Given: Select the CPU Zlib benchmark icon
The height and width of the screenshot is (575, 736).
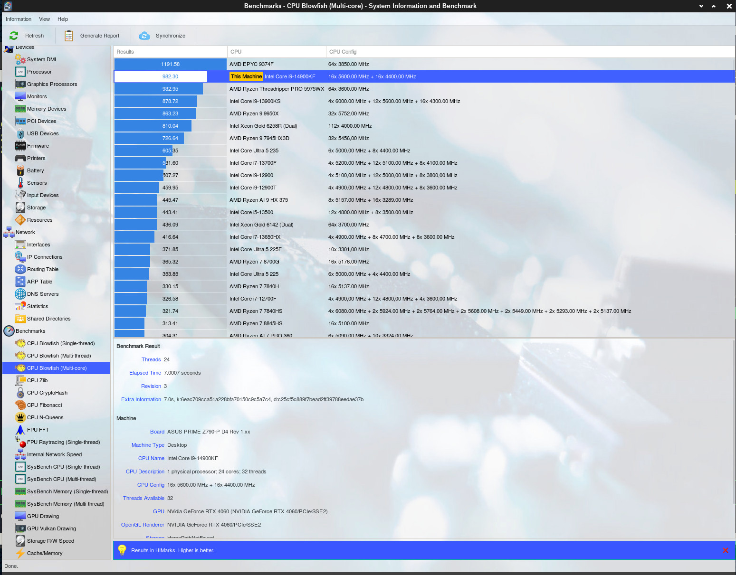Looking at the screenshot, I should click(x=20, y=380).
